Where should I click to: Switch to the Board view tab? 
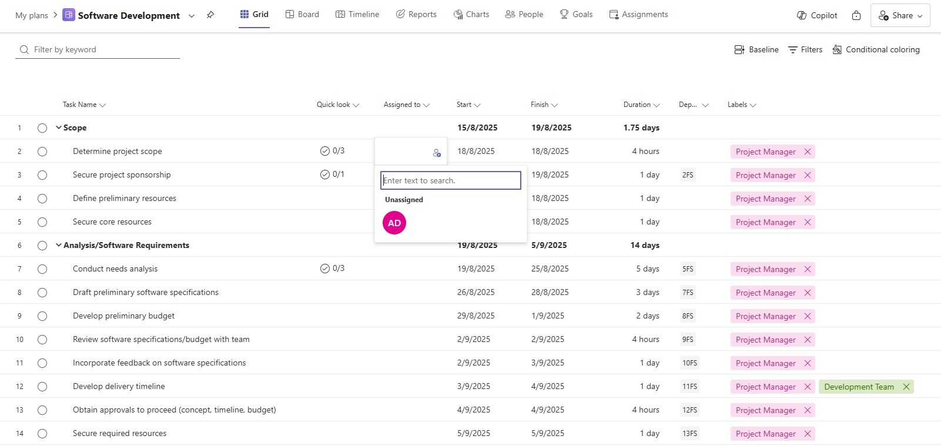[x=302, y=15]
